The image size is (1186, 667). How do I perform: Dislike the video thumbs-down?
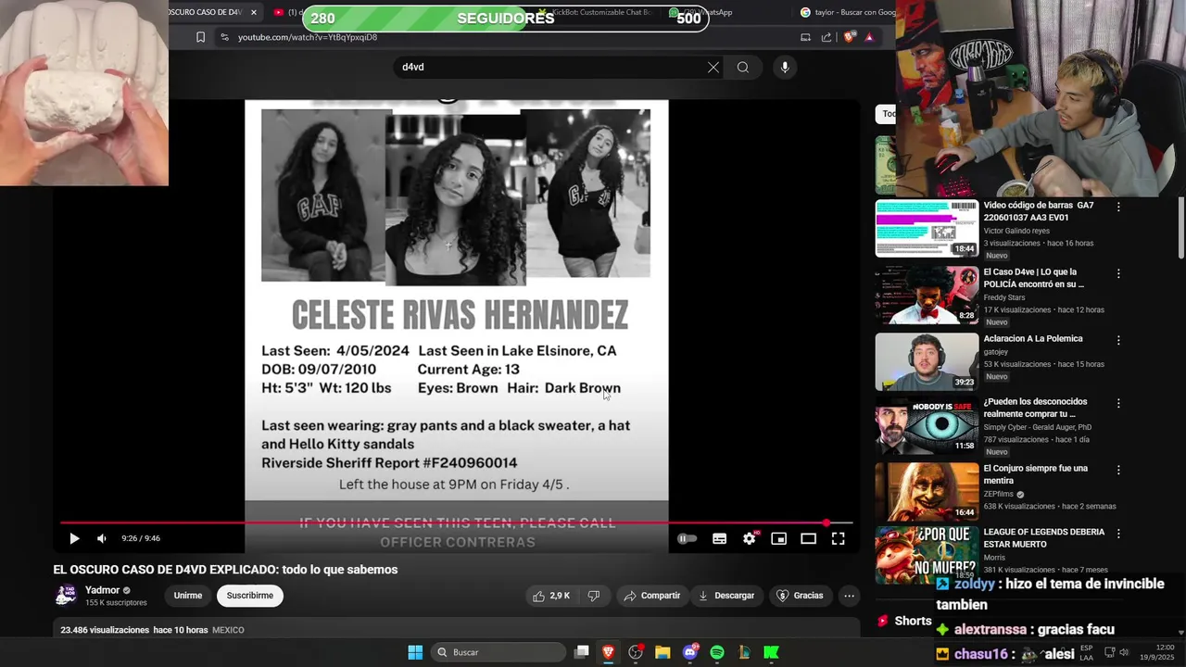tap(594, 596)
